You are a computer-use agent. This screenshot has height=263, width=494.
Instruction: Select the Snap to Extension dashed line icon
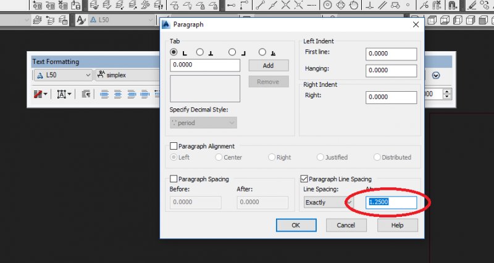click(312, 5)
